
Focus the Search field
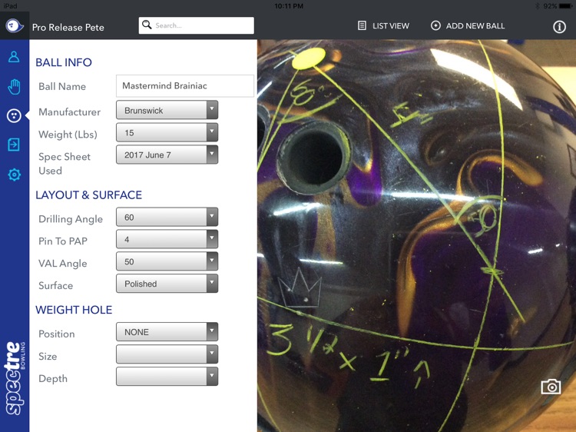coord(196,25)
